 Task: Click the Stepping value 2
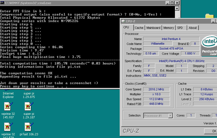[x=212, y=66]
